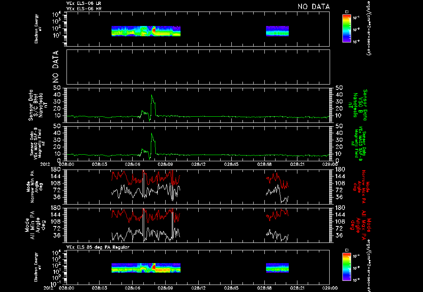The image size is (423, 292).
Task: Select the 'Mode Narrow Min PA Angle' axis label
Action: [x=34, y=186]
